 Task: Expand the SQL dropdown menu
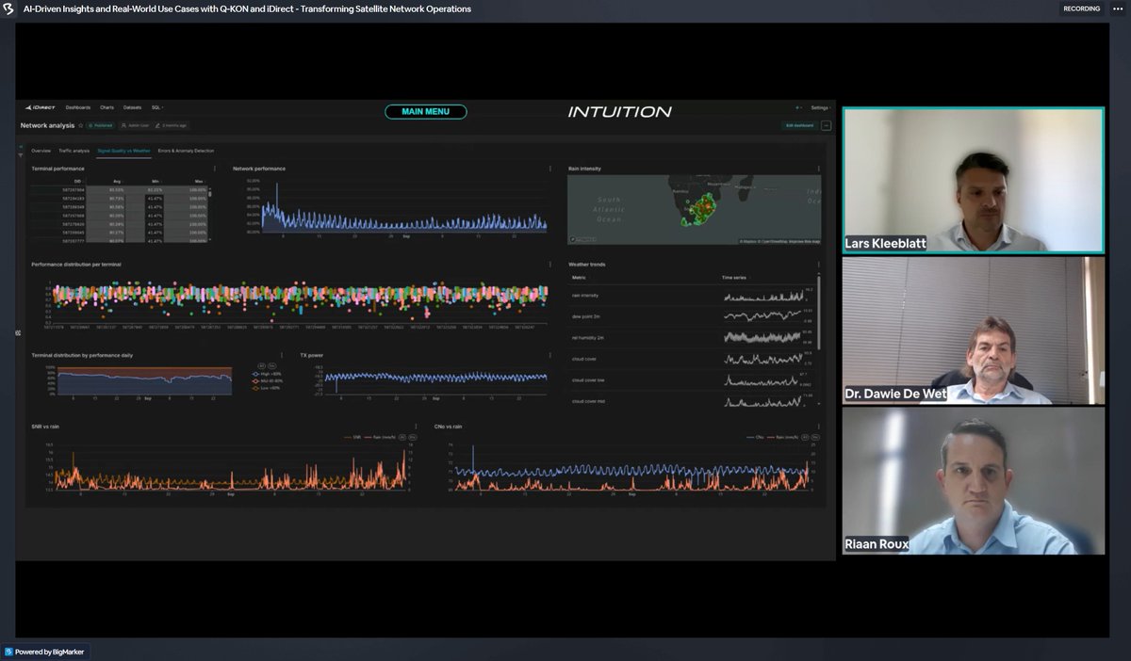point(157,107)
